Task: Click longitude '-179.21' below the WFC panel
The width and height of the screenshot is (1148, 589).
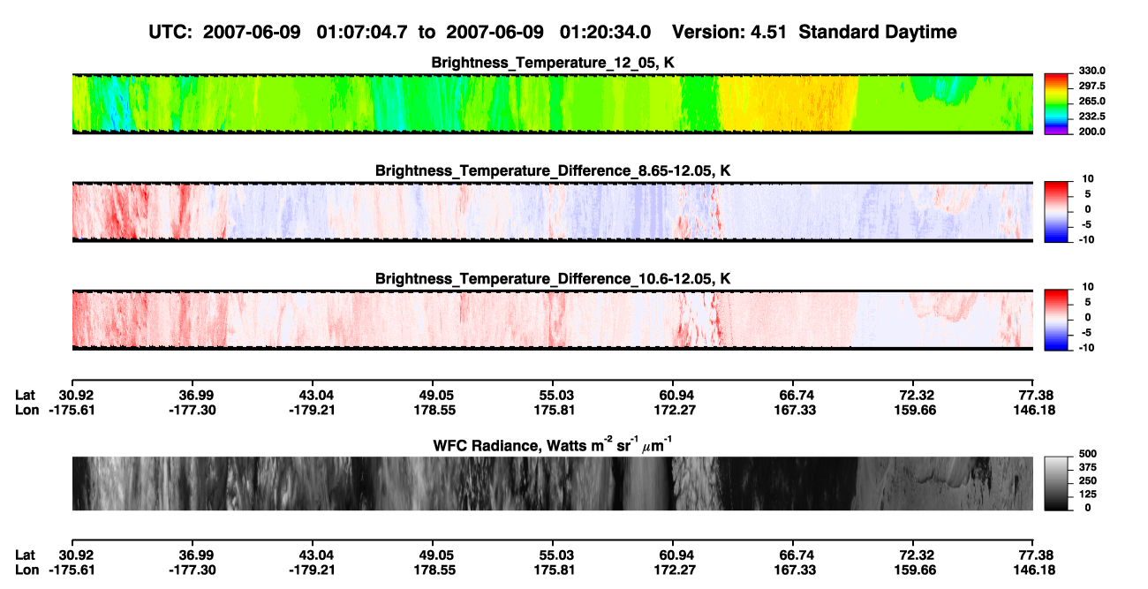Action: coord(312,570)
